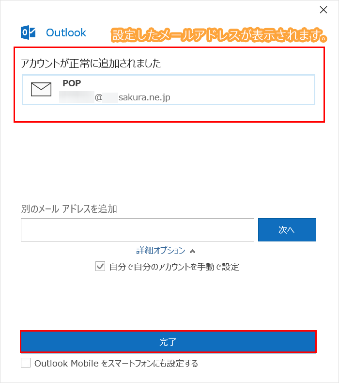Select the added POP account card
Screen dimensions: 339x383
click(x=169, y=90)
